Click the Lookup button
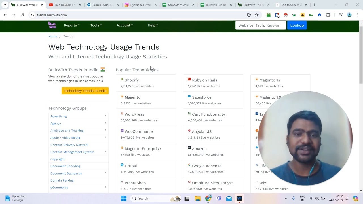 click(x=297, y=25)
